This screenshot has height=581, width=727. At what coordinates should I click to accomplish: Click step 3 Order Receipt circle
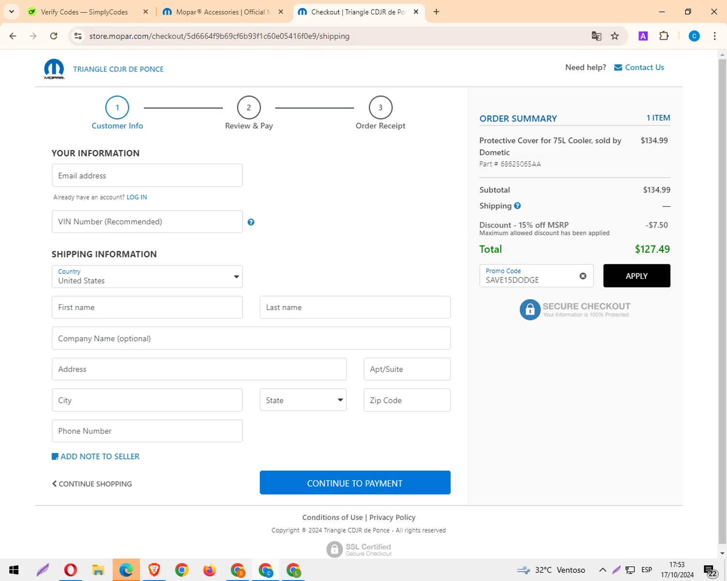(x=380, y=107)
